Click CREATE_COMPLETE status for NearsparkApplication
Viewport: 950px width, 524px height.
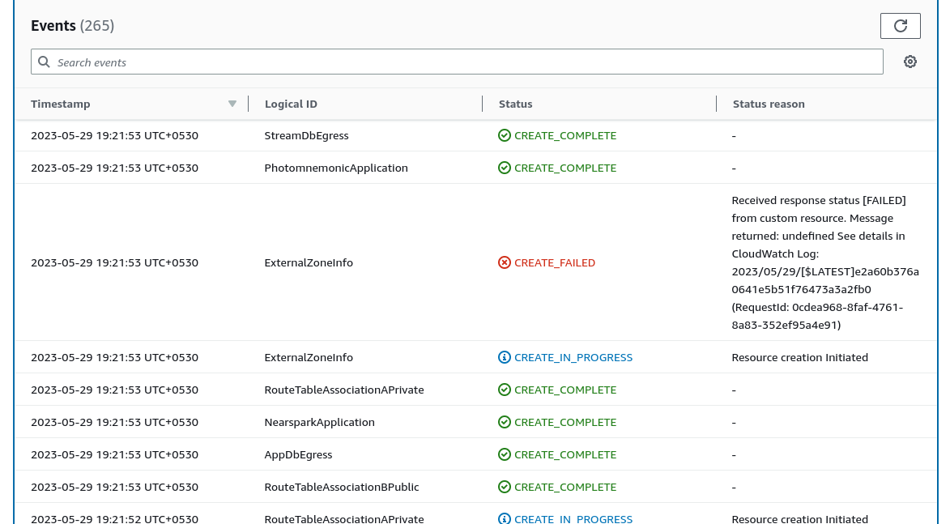click(565, 422)
